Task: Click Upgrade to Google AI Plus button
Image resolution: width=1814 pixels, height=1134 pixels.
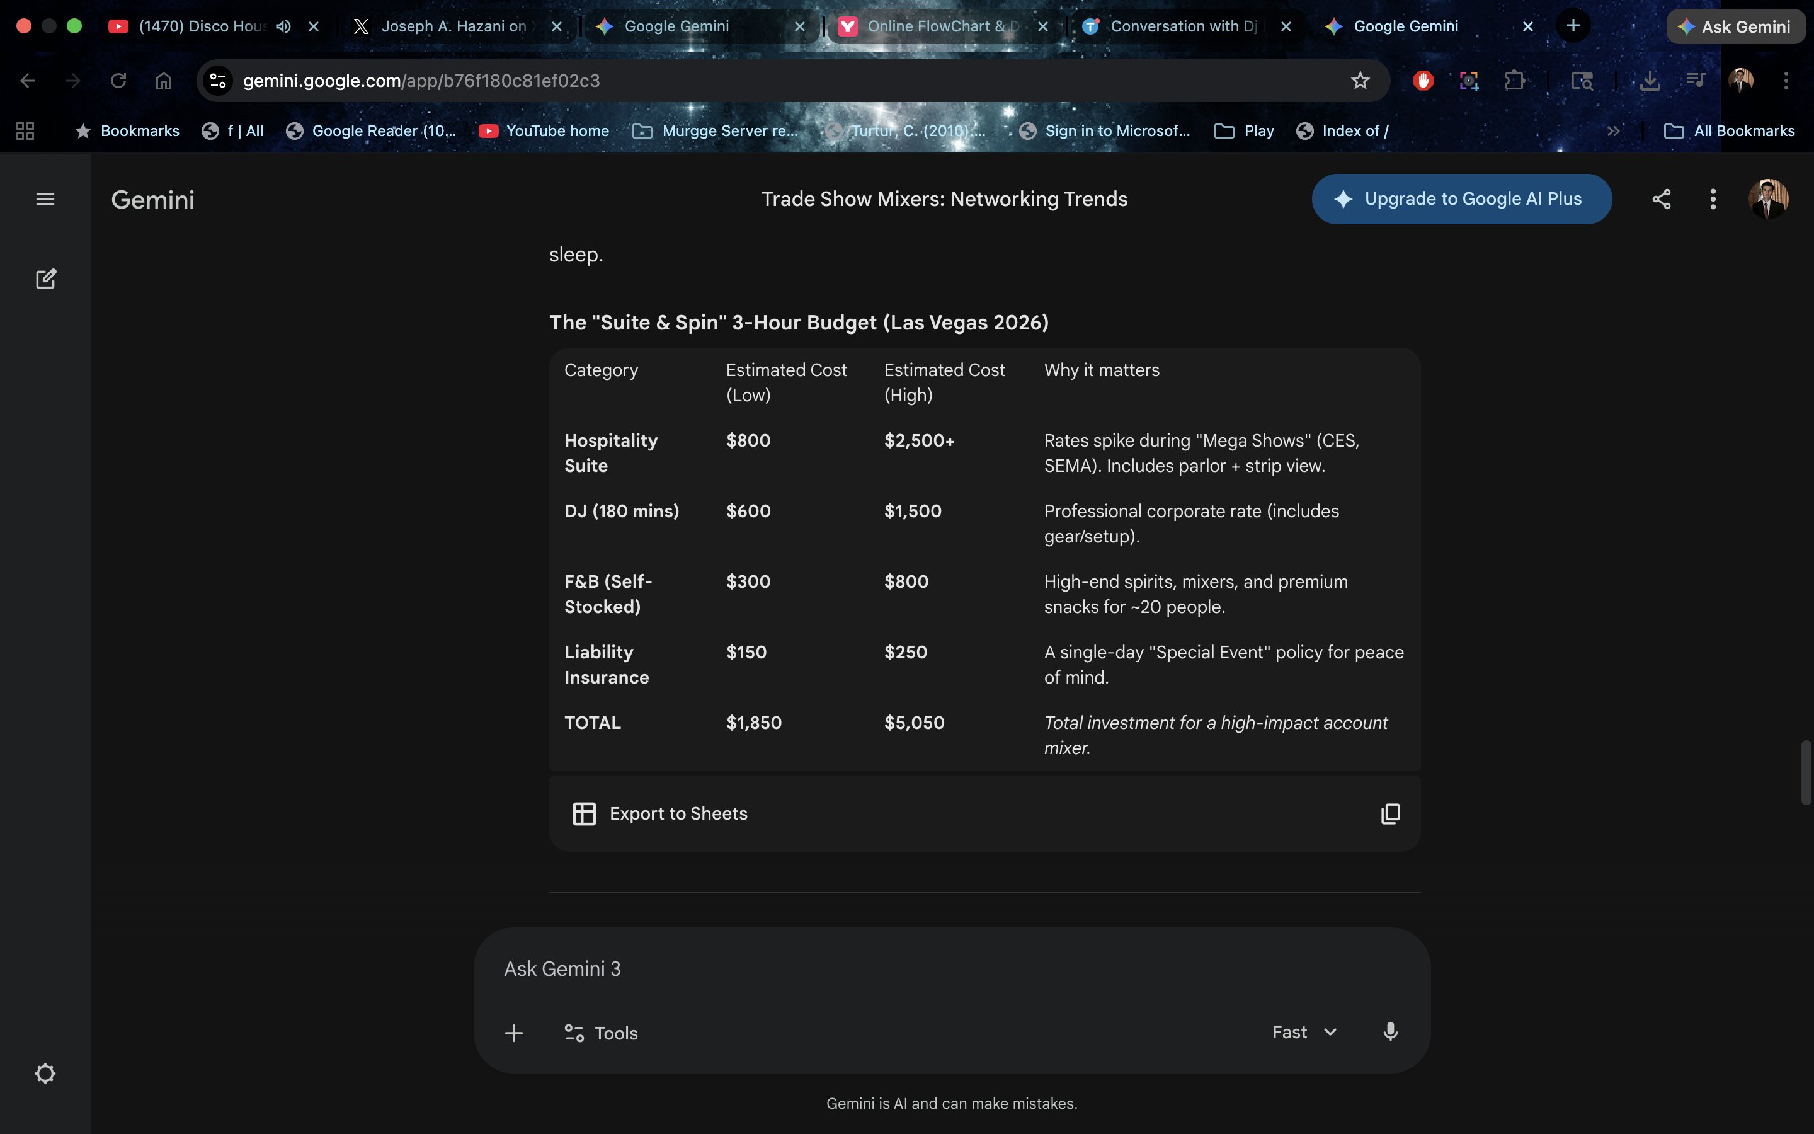Action: click(1461, 198)
